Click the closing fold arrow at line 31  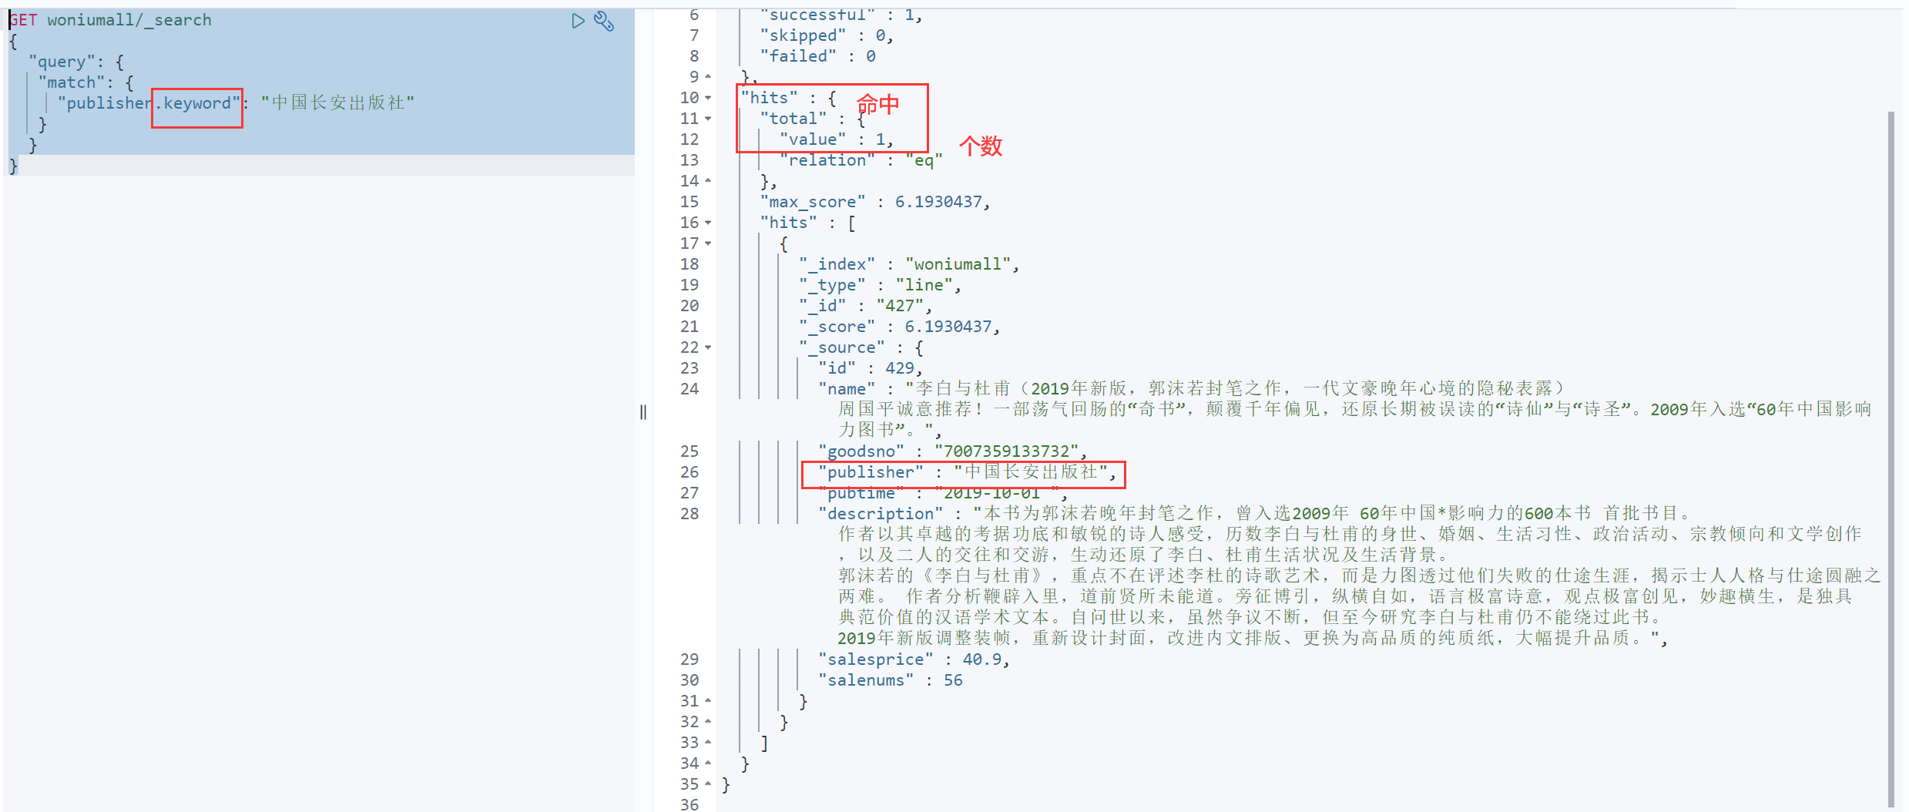click(708, 701)
